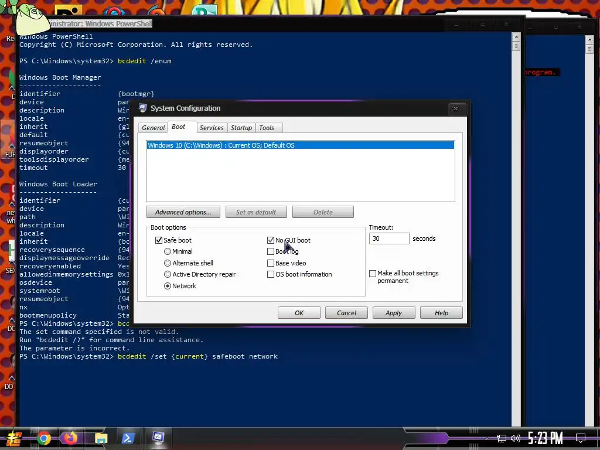Click 'bcdedit /enum' command text
The image size is (600, 450).
coord(145,61)
